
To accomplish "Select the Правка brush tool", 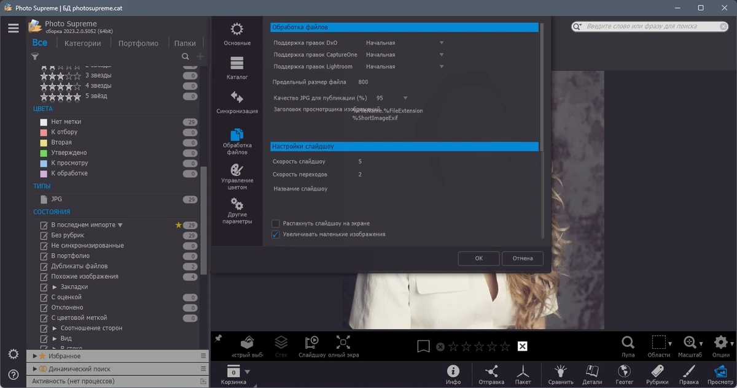I will coord(688,375).
